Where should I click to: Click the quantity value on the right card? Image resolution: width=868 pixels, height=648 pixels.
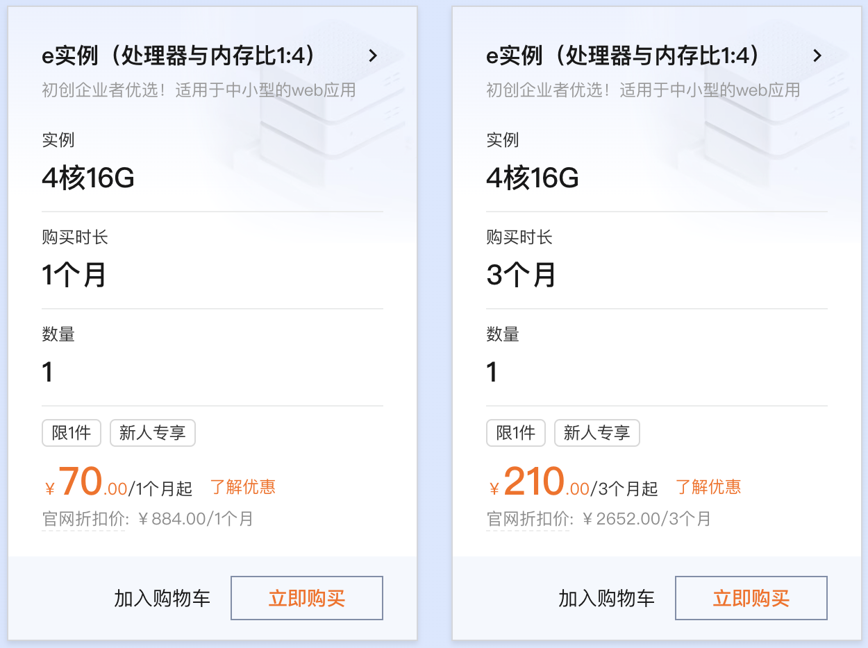(x=492, y=372)
